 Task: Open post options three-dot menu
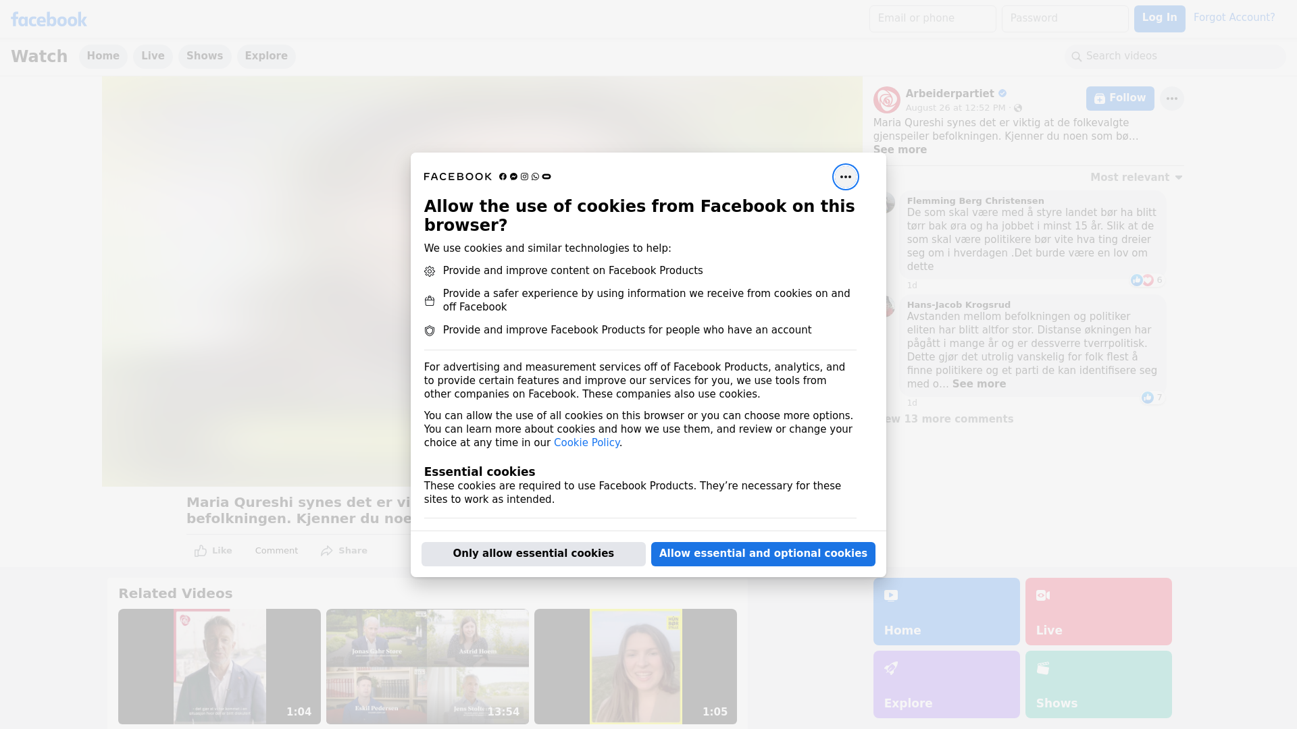tap(1171, 99)
